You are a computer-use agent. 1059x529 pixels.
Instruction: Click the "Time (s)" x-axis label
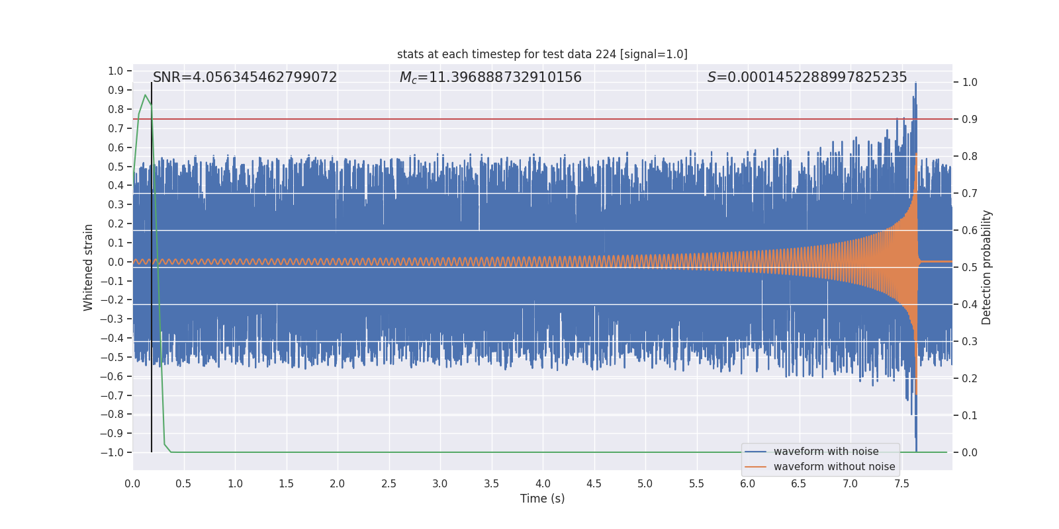point(542,499)
